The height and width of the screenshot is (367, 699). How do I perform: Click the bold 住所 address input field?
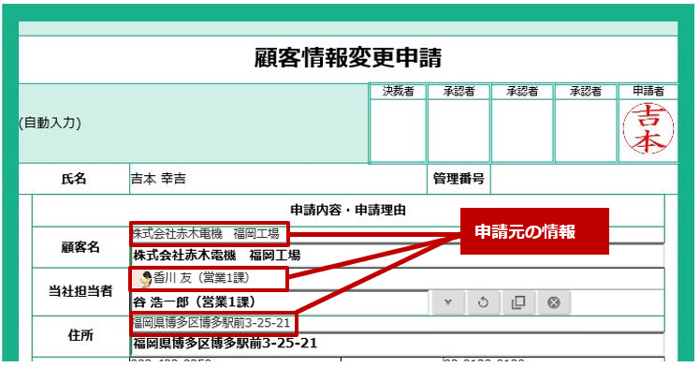tap(397, 344)
